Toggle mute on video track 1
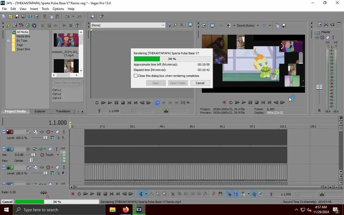Screen dimensions: 344x215 57,132
